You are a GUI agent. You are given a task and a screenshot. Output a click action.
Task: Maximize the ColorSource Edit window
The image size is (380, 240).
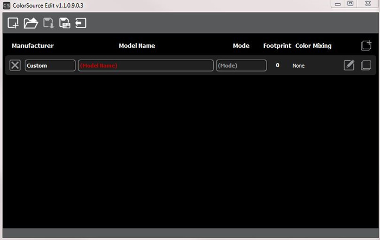tap(351, 4)
